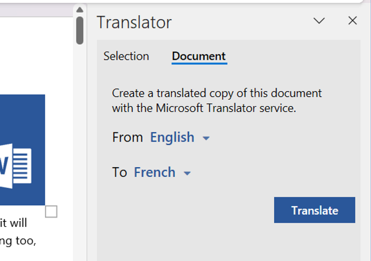Viewport: 371px width, 261px height.
Task: Click the document scrollbar thumb
Action: tap(80, 30)
